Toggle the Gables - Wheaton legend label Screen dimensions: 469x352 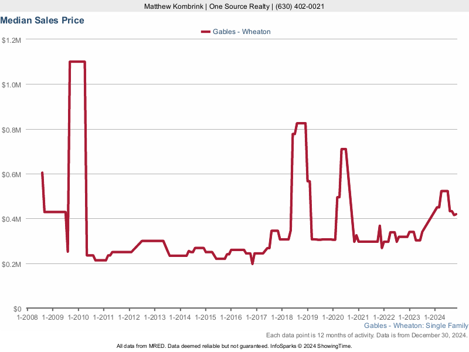(x=243, y=32)
